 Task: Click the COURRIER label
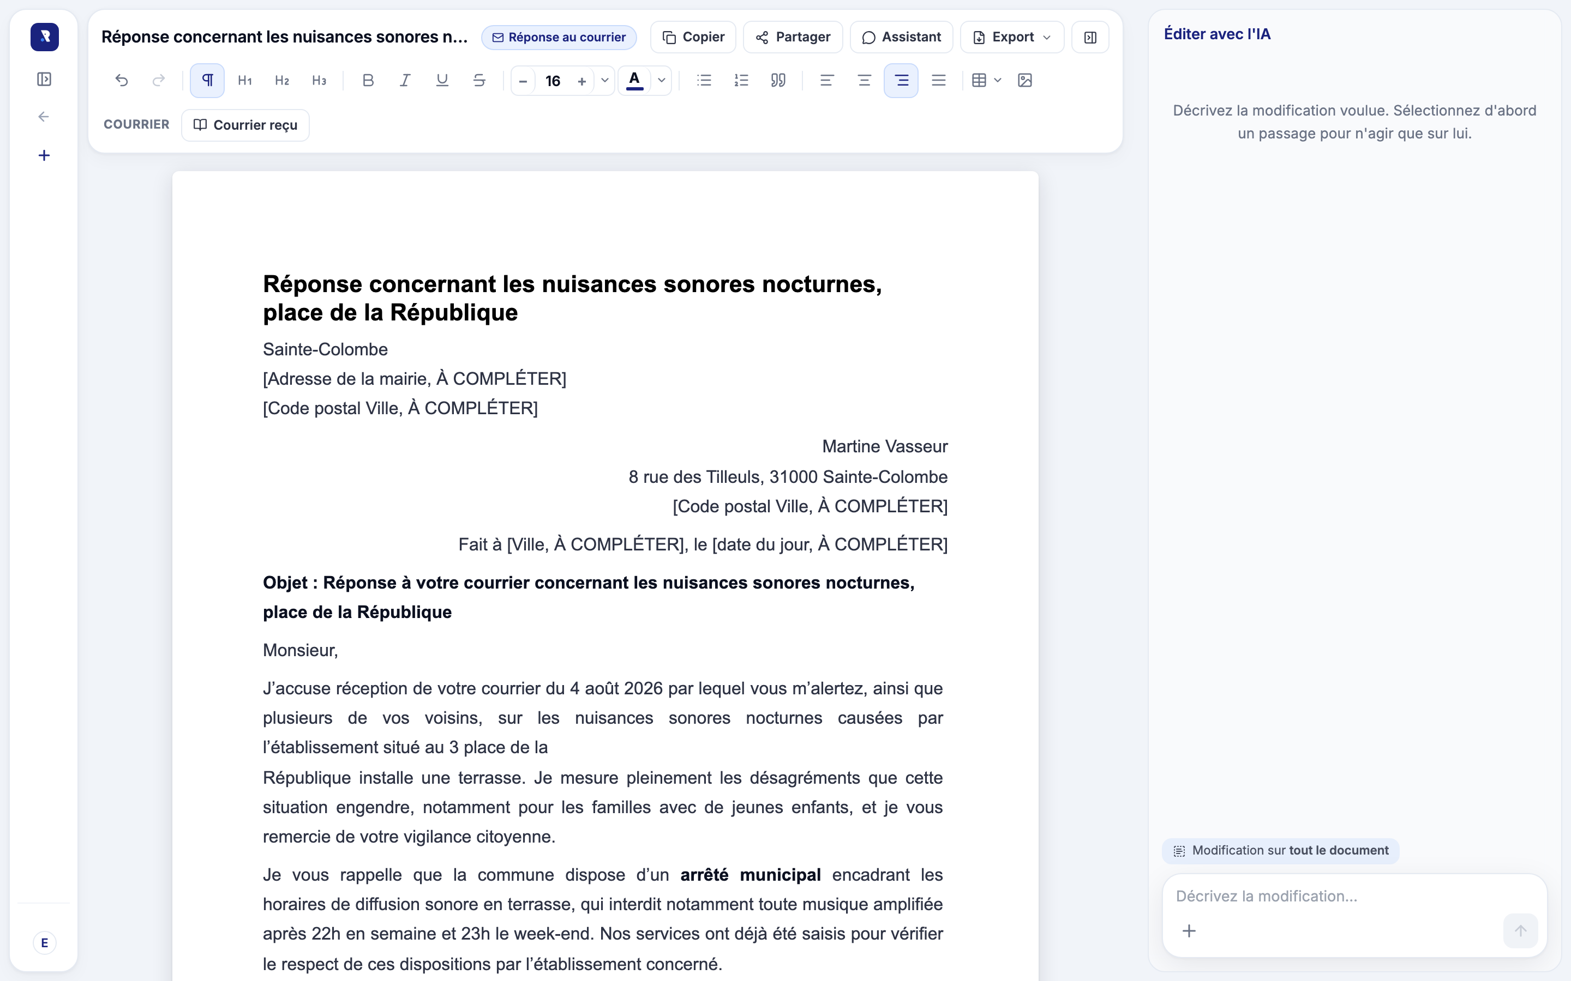pyautogui.click(x=136, y=125)
